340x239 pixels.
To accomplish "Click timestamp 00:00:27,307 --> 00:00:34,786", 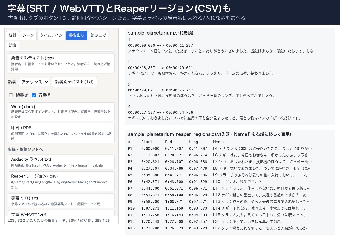I will coord(160,112).
